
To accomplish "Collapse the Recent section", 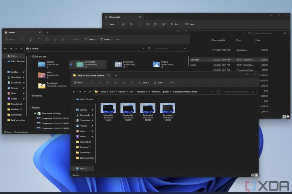I will click(x=31, y=108).
